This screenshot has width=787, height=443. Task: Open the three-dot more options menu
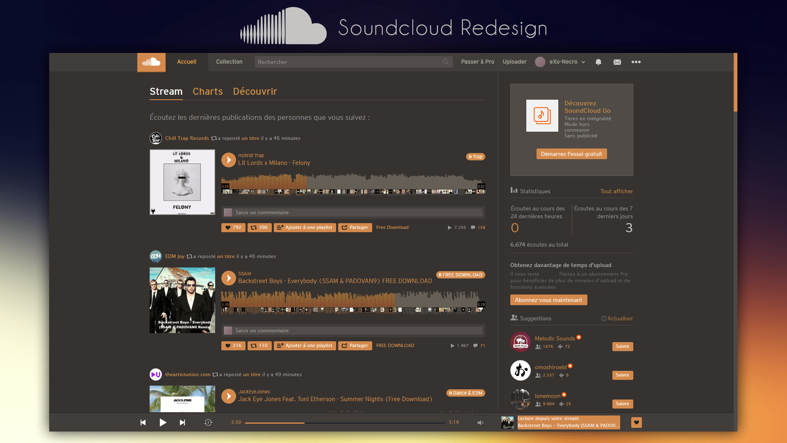(x=636, y=62)
